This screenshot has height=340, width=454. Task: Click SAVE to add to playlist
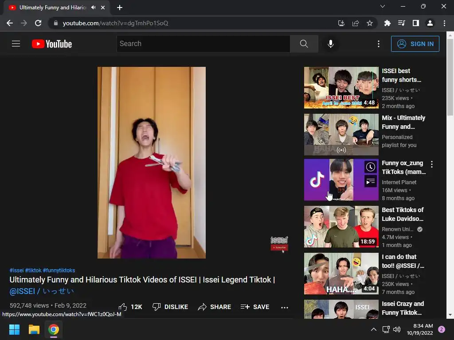pyautogui.click(x=255, y=307)
